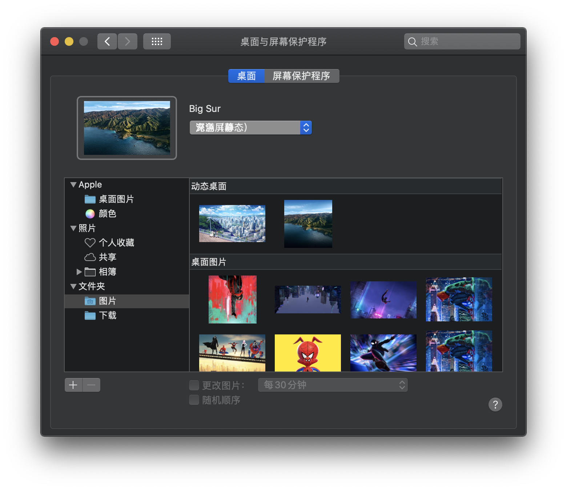Click the plus button to add folder

point(73,385)
